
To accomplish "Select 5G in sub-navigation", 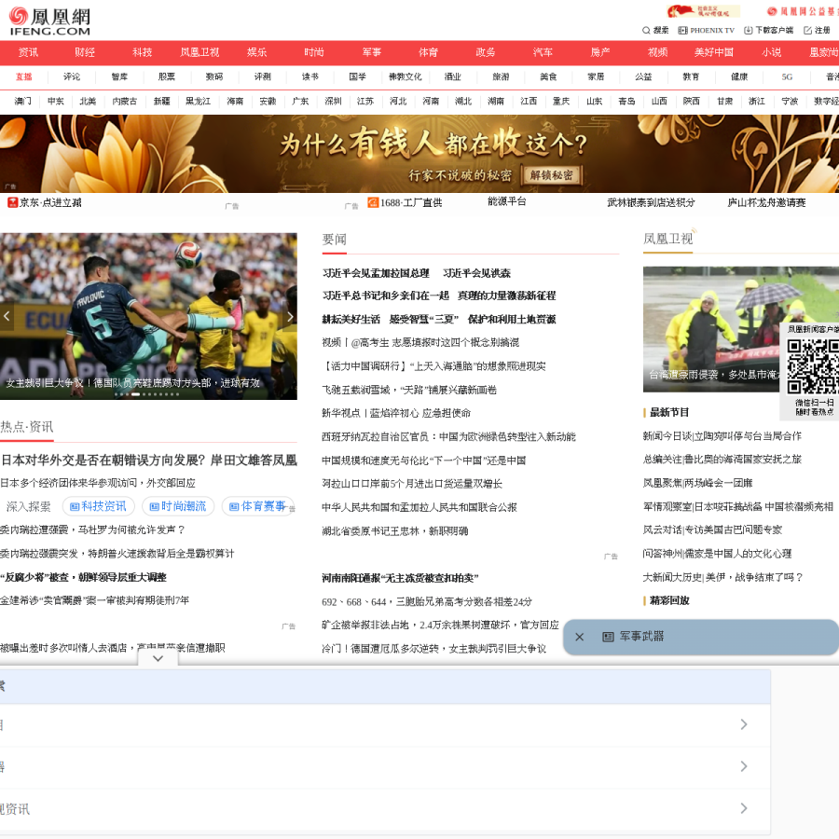I will (787, 76).
